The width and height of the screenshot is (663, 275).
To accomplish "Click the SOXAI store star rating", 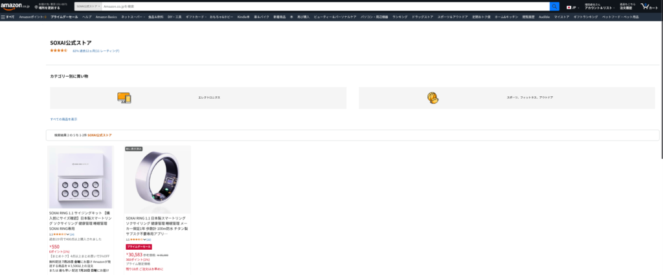I will [x=59, y=50].
